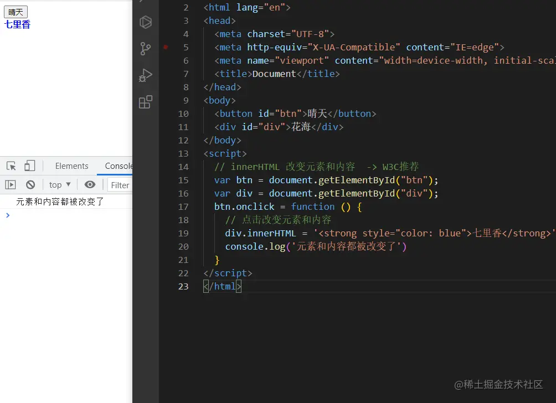
Task: Click the console.log statement line
Action: (x=316, y=247)
